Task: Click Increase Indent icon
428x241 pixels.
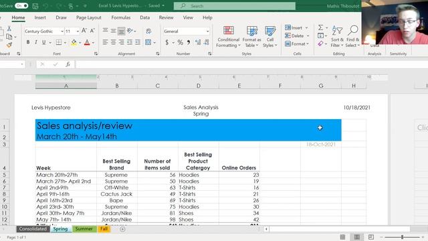Action: [x=138, y=42]
